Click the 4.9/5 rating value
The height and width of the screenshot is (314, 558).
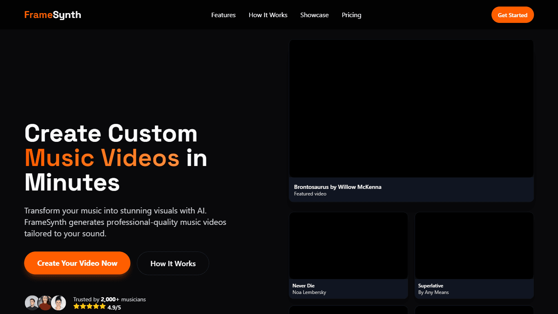point(114,307)
